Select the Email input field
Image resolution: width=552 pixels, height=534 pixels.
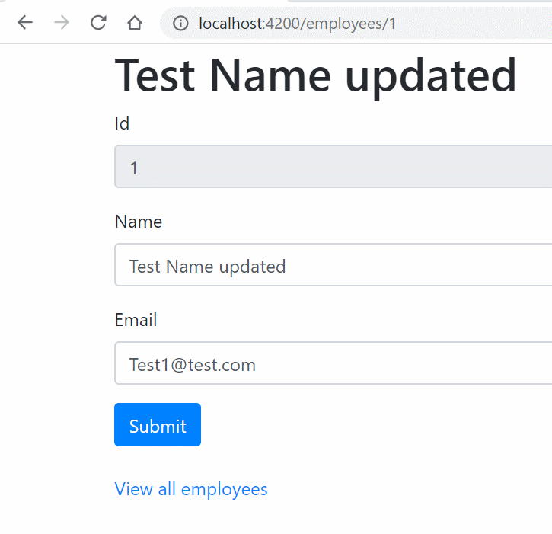tap(333, 363)
